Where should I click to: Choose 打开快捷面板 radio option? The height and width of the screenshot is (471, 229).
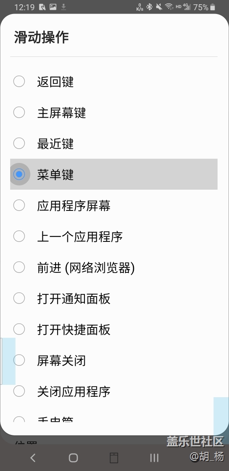point(114,329)
